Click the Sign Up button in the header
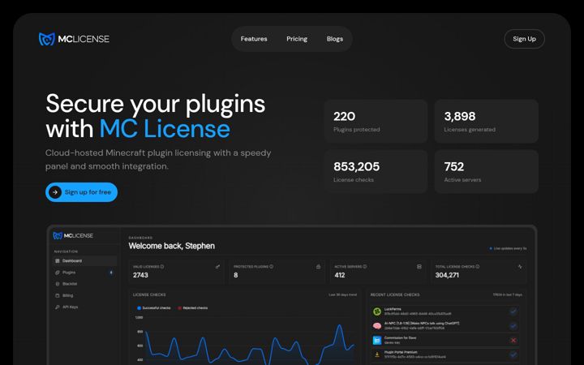This screenshot has width=584, height=365. (524, 39)
